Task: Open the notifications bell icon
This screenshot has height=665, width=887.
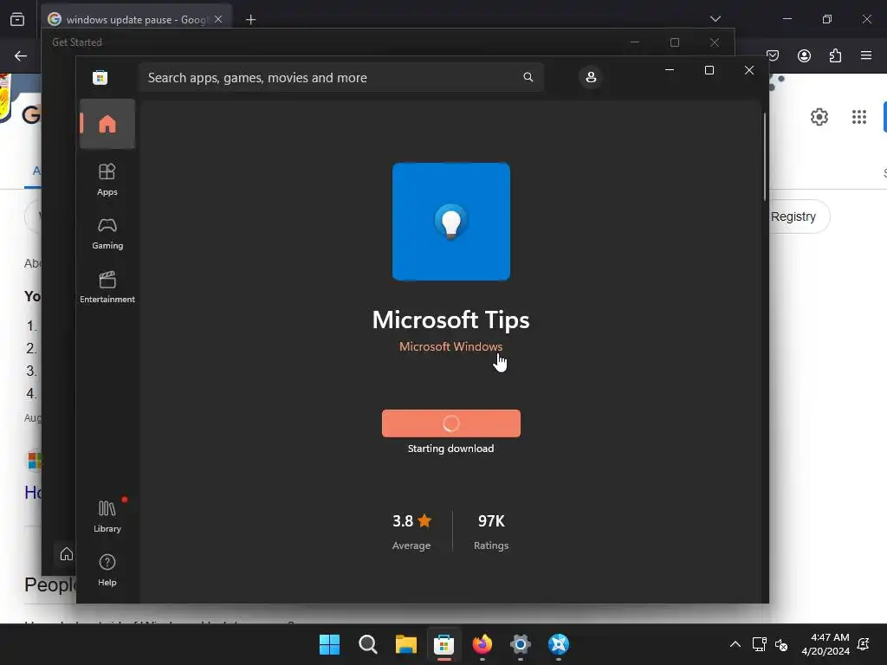Action: coord(864,643)
